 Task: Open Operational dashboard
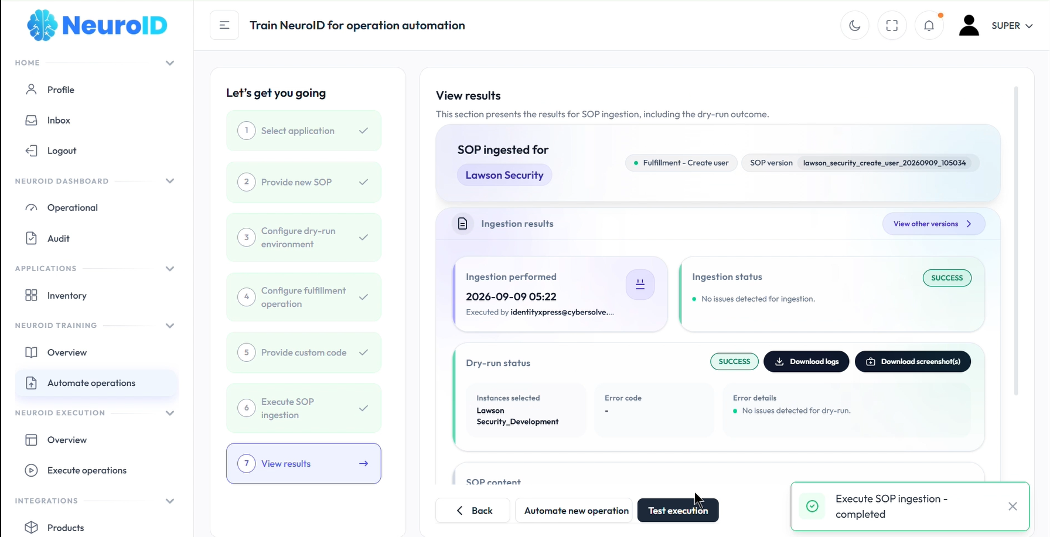[97, 208]
